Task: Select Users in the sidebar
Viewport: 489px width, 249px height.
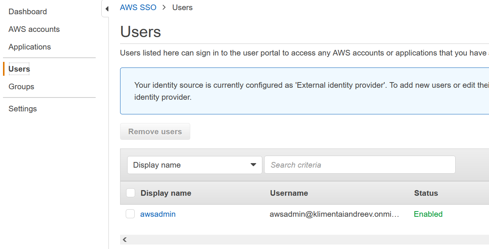Action: [x=19, y=69]
